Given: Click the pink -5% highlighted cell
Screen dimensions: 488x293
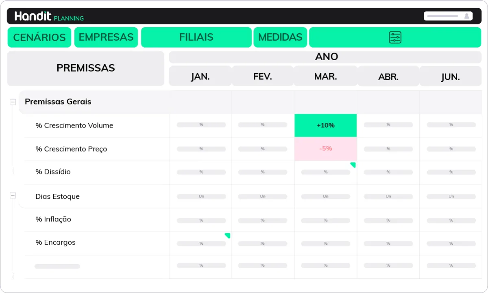Looking at the screenshot, I should [x=326, y=149].
